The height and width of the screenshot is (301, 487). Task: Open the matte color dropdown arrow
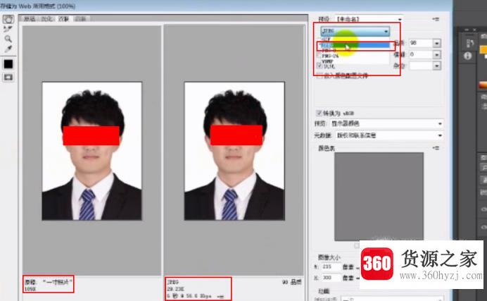click(x=437, y=66)
